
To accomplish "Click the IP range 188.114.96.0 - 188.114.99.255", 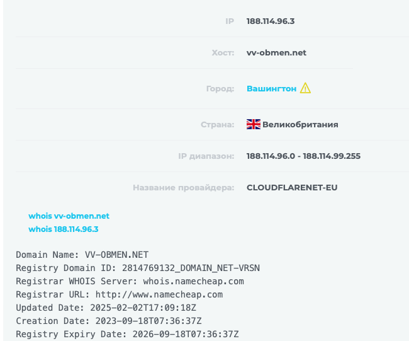I will [x=303, y=156].
